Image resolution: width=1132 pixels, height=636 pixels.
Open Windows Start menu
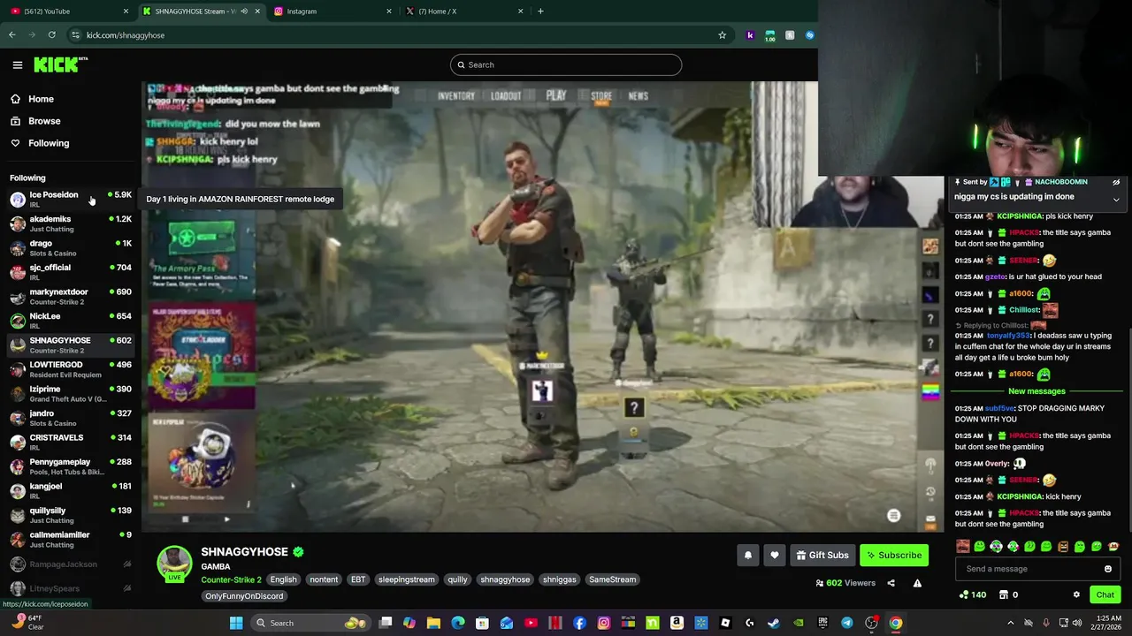pyautogui.click(x=236, y=623)
